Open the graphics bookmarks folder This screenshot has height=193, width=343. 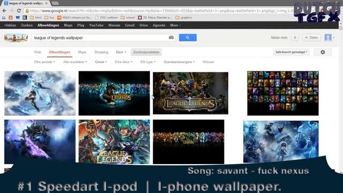(x=184, y=18)
